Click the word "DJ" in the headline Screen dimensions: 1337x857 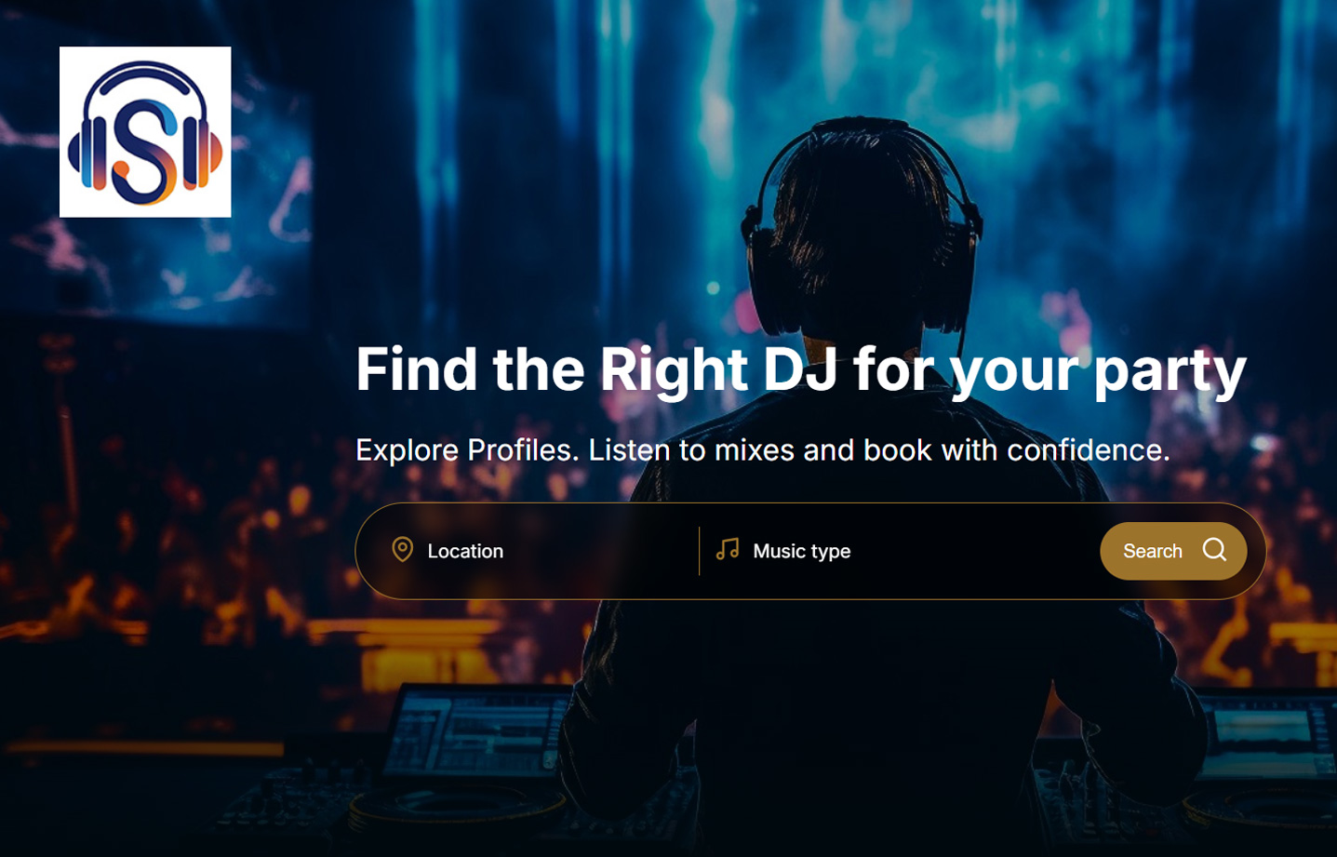(x=799, y=369)
